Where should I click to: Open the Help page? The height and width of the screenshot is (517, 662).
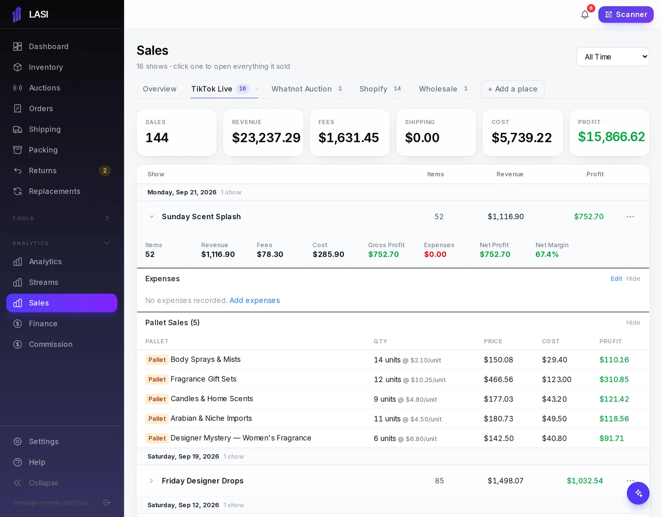(x=62, y=462)
